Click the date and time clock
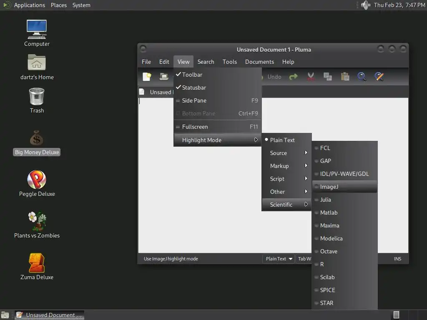The width and height of the screenshot is (427, 320). (x=399, y=5)
